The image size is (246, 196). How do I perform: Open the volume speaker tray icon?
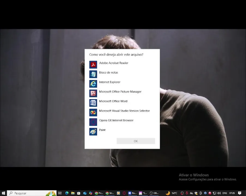pos(219,193)
